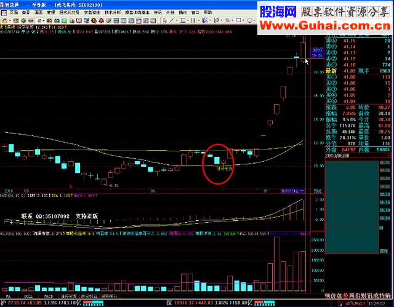Select the 势 tab in right panel
The width and height of the screenshot is (394, 307).
pos(346,296)
